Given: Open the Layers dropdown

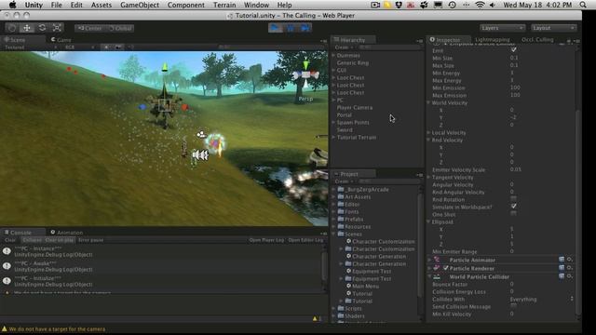Looking at the screenshot, I should click(x=502, y=28).
